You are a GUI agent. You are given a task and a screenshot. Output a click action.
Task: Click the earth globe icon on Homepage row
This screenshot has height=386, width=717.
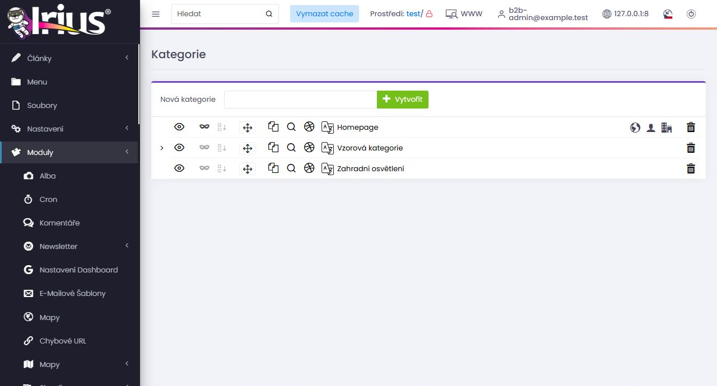(635, 128)
